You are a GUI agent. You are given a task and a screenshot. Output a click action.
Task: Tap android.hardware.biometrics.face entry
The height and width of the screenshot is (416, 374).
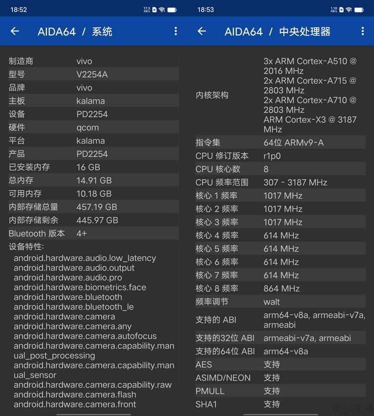pyautogui.click(x=80, y=287)
